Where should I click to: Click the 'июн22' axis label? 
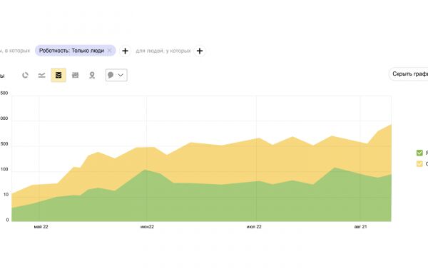click(x=147, y=227)
